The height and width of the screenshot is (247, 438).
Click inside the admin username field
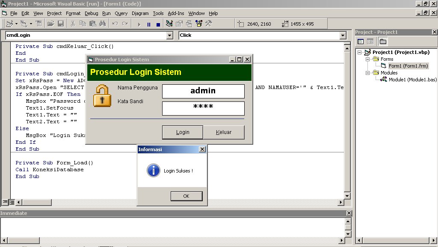(203, 91)
